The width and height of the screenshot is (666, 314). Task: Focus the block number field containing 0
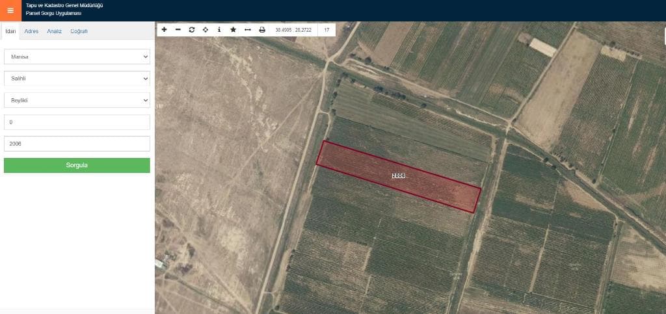pyautogui.click(x=77, y=122)
